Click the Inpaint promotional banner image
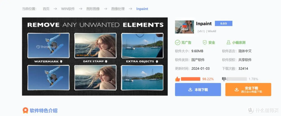 [x=95, y=56]
